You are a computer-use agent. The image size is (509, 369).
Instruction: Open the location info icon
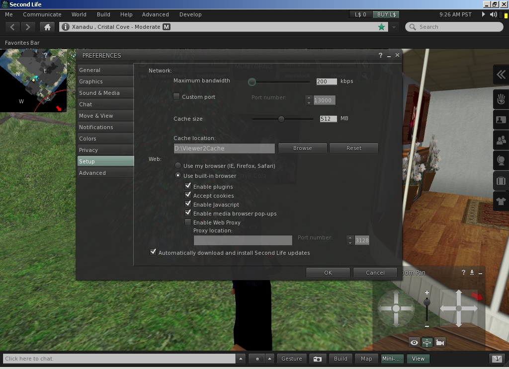pyautogui.click(x=65, y=27)
